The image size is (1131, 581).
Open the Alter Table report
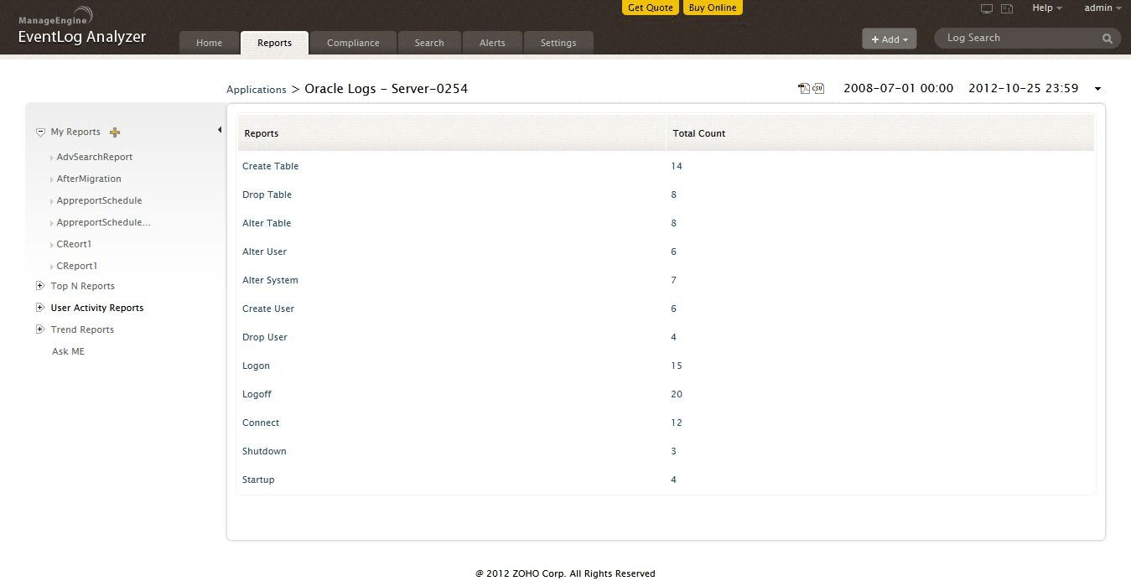pyautogui.click(x=267, y=223)
